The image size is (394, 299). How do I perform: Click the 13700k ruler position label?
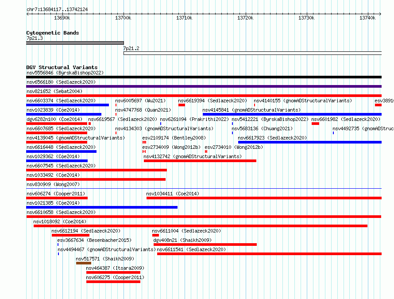point(123,18)
